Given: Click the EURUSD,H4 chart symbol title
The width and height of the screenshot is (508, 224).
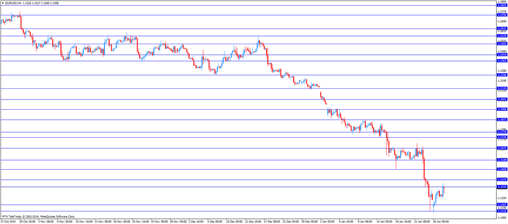Looking at the screenshot, I should pyautogui.click(x=13, y=3).
